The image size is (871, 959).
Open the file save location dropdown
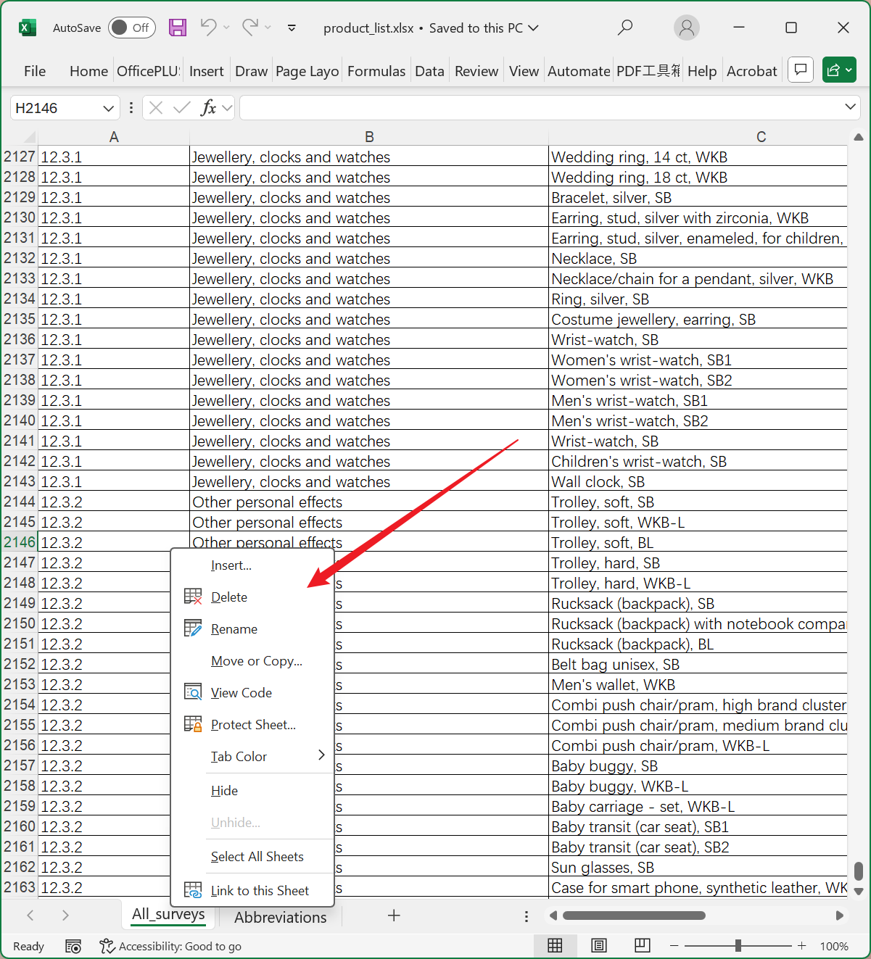click(534, 28)
